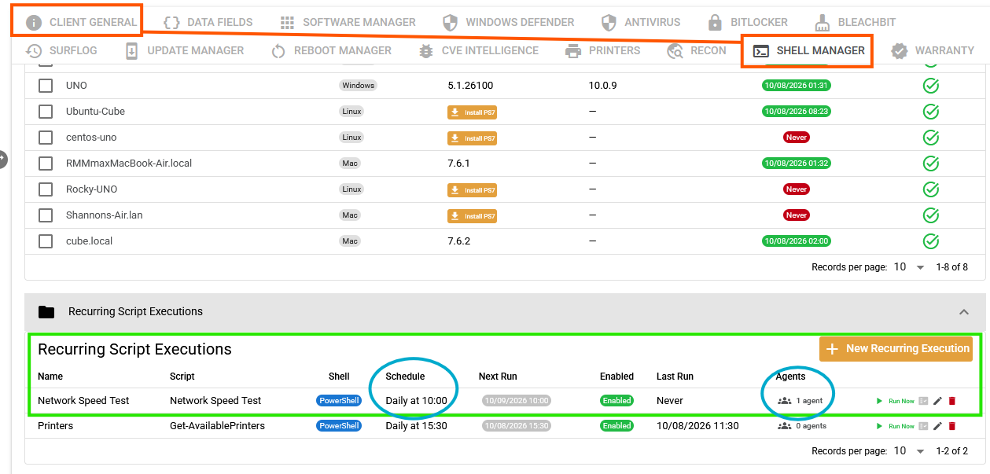This screenshot has width=990, height=474.
Task: Switch to the Update Manager tab
Action: 184,50
